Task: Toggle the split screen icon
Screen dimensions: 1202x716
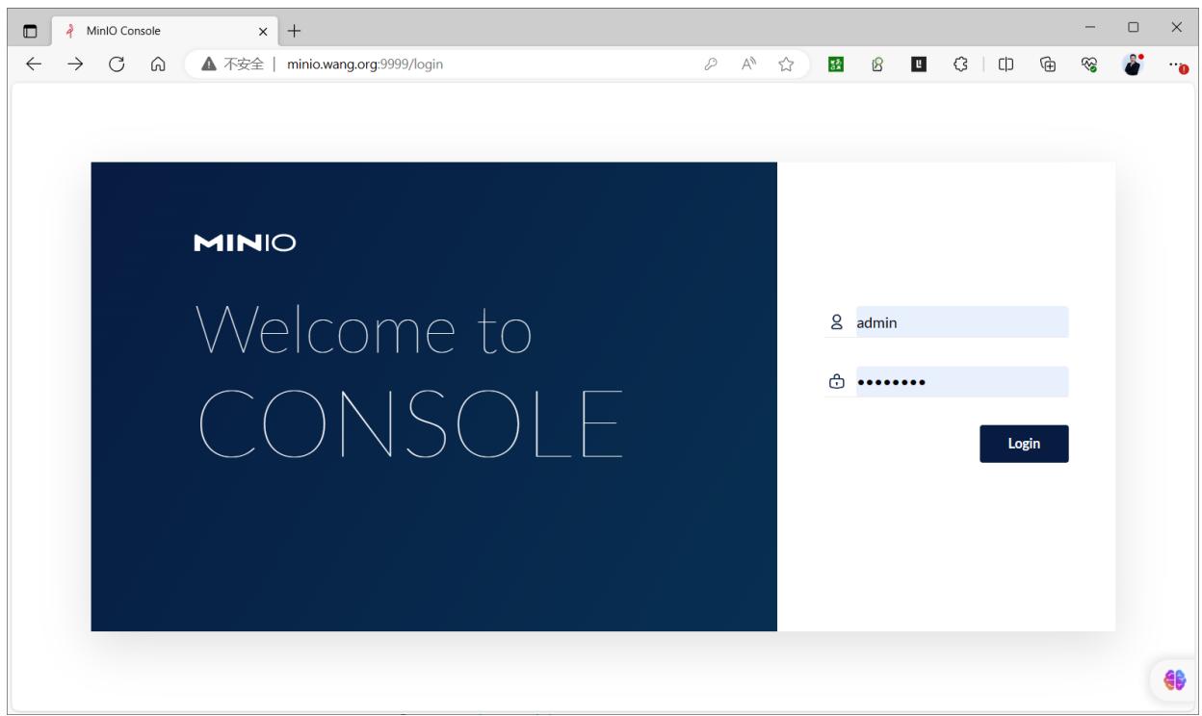Action: click(1006, 64)
